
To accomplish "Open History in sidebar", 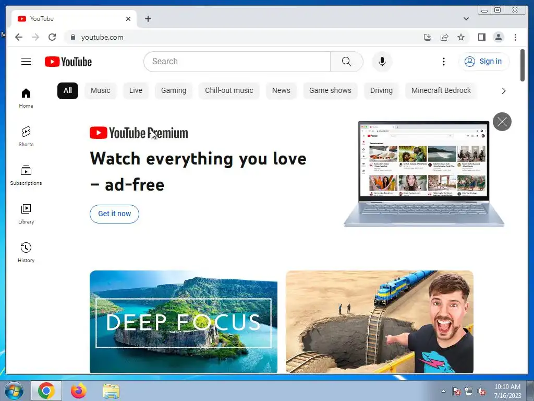I will pyautogui.click(x=26, y=252).
